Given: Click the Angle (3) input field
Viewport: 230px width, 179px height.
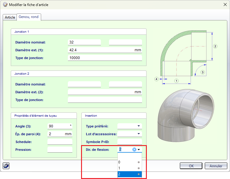Looking at the screenshot, I should click(59, 126).
